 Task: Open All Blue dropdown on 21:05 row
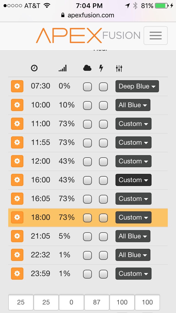pos(133,236)
